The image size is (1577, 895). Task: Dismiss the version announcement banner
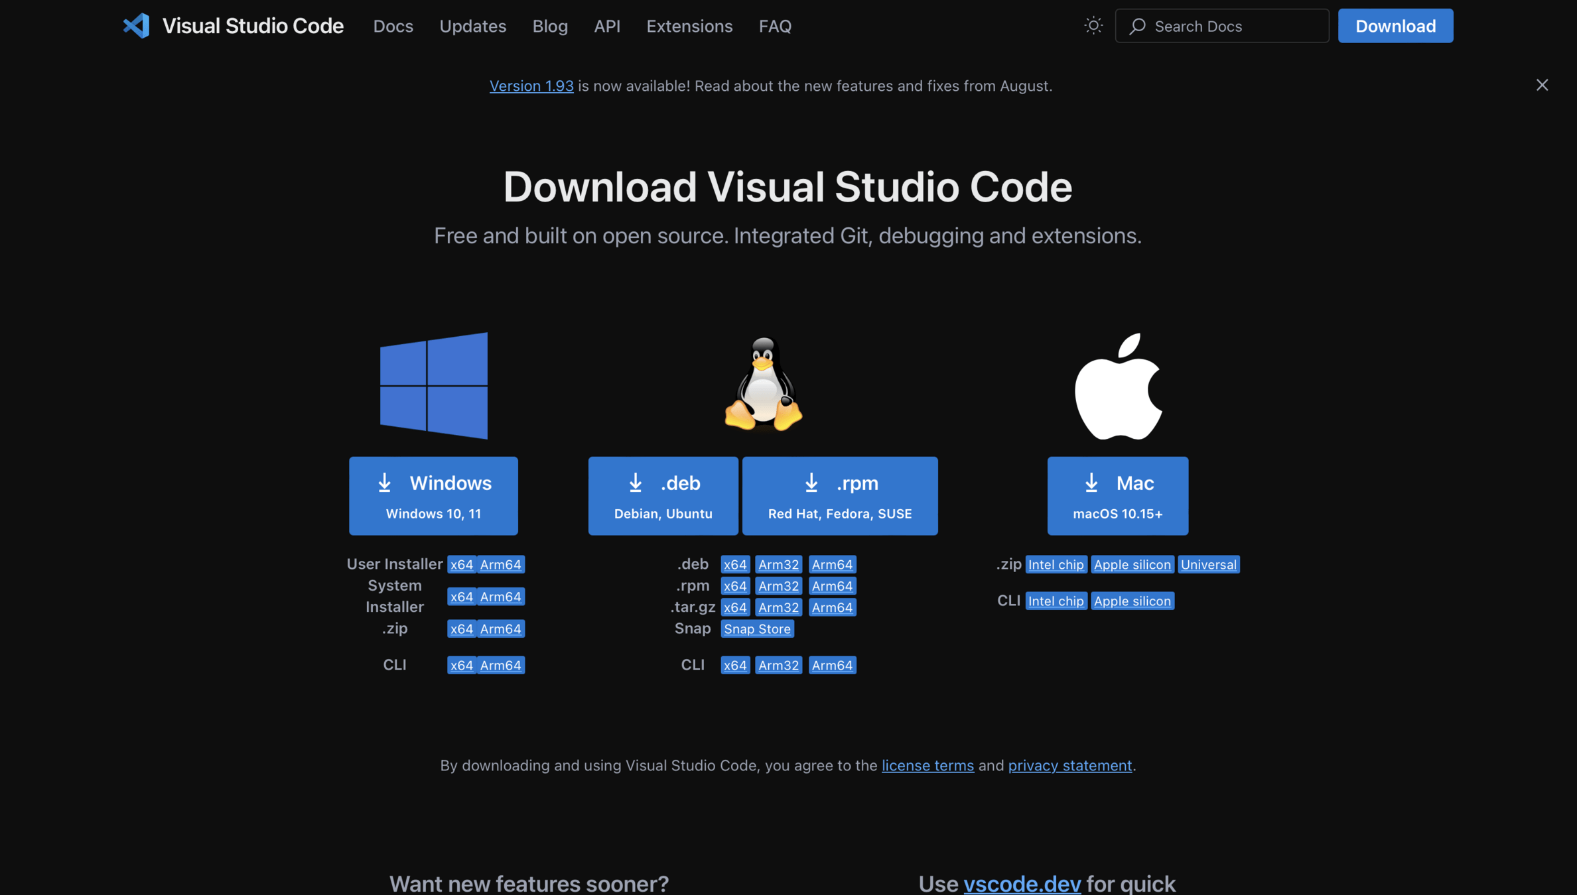pyautogui.click(x=1542, y=85)
